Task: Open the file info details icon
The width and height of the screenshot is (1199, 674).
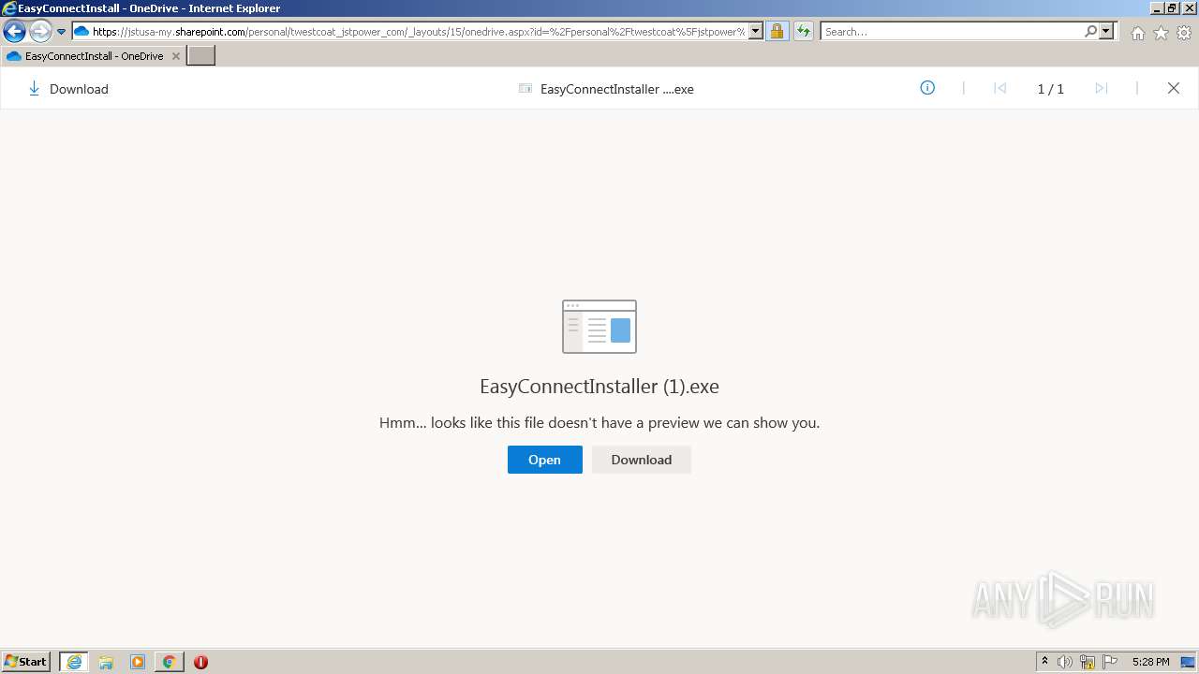Action: click(x=927, y=88)
